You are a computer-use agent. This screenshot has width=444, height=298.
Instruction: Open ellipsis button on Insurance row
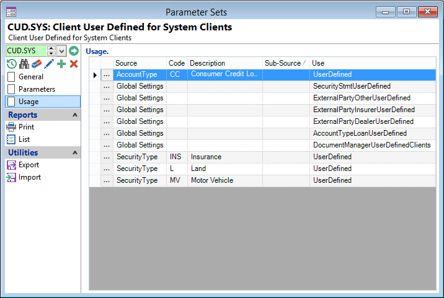coord(107,157)
